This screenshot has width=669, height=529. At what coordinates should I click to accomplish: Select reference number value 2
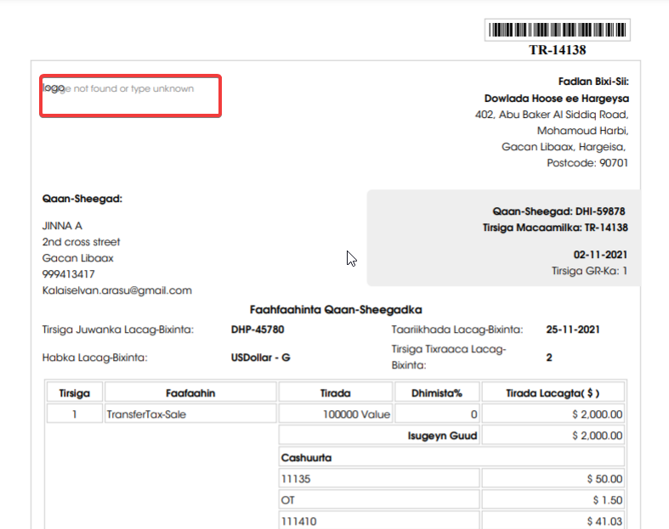pyautogui.click(x=549, y=357)
